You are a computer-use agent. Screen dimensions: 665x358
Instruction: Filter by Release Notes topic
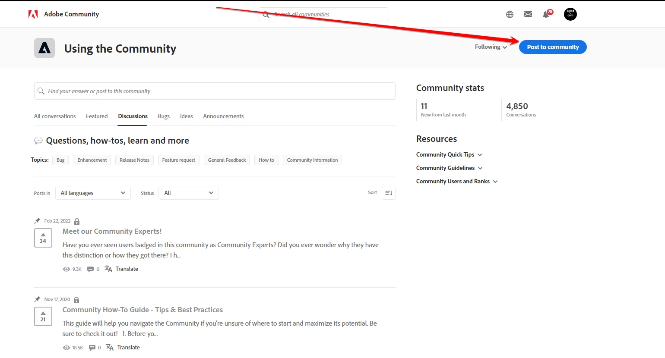(x=134, y=160)
